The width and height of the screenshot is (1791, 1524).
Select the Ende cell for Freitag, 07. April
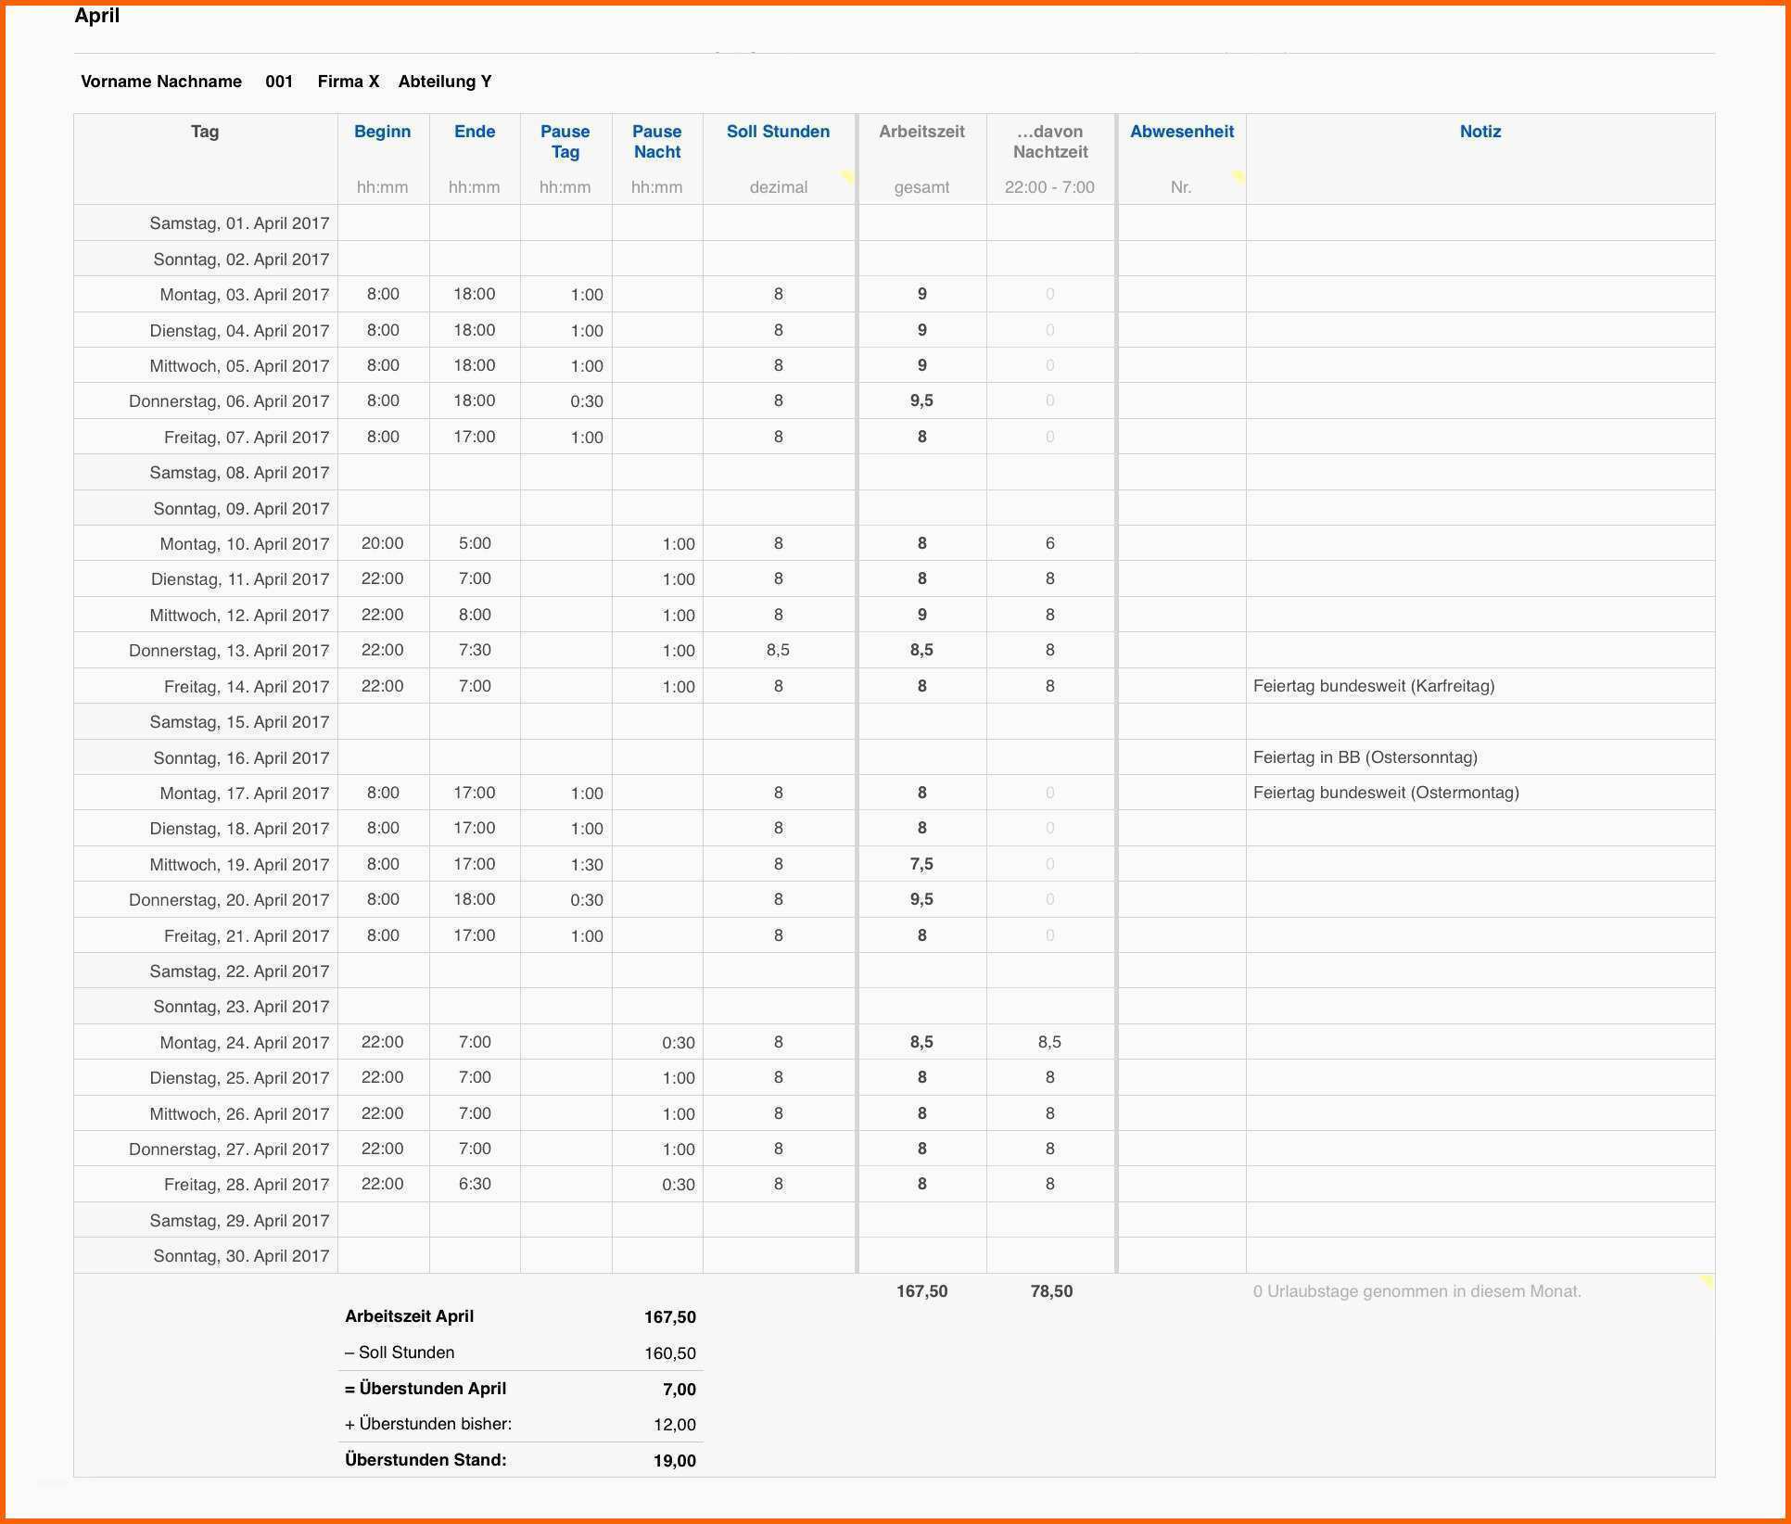pyautogui.click(x=474, y=437)
